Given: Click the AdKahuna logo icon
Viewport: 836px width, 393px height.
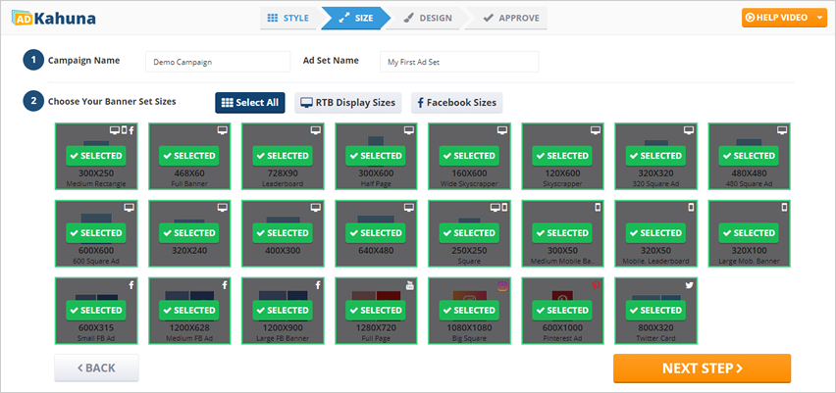Looking at the screenshot, I should 21,18.
